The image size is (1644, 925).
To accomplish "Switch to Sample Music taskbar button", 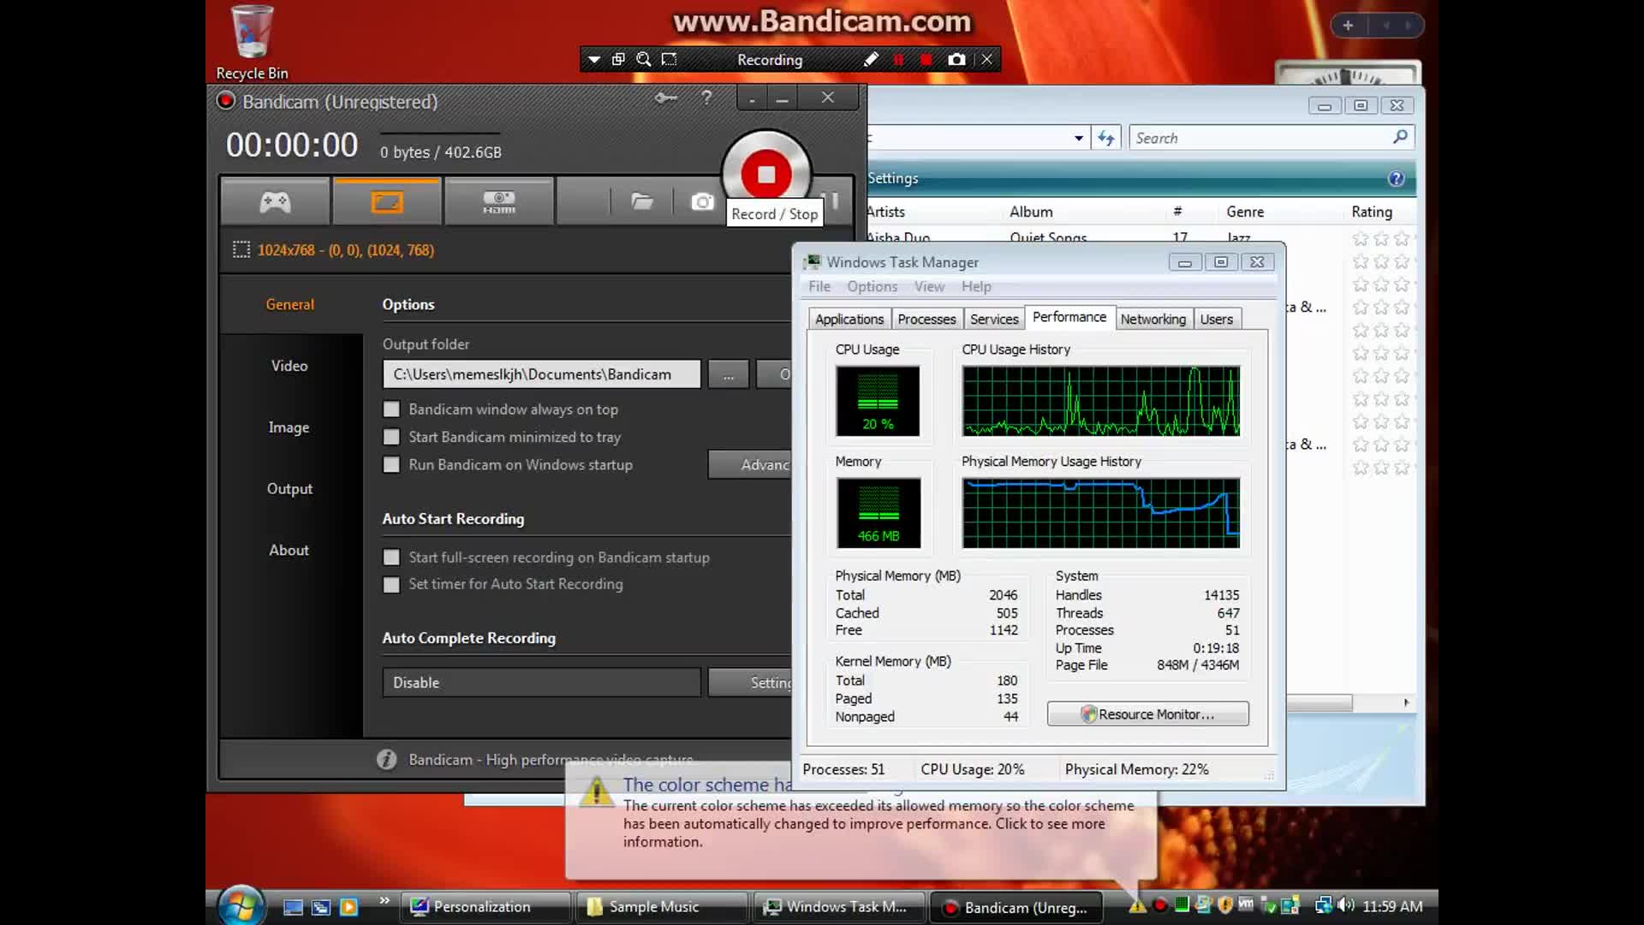I will (662, 907).
